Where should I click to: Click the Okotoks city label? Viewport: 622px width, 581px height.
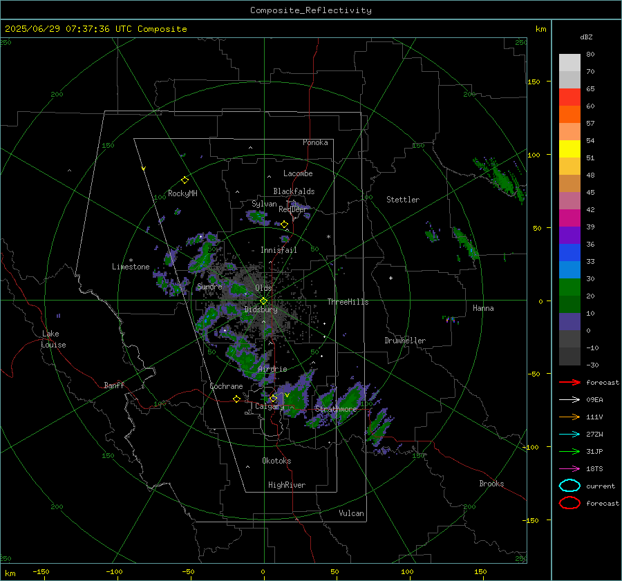(x=276, y=461)
